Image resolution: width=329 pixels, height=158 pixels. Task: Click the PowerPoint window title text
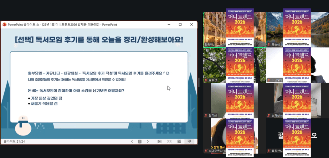coord(62,24)
